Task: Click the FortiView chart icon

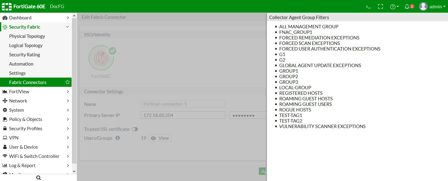Action: (x=5, y=91)
